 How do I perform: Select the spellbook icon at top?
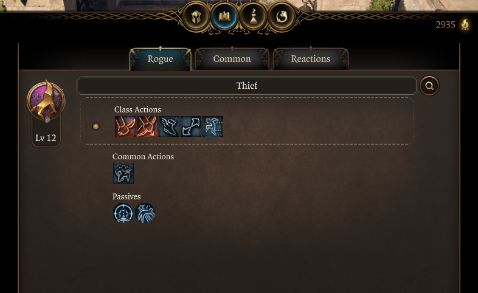(224, 17)
